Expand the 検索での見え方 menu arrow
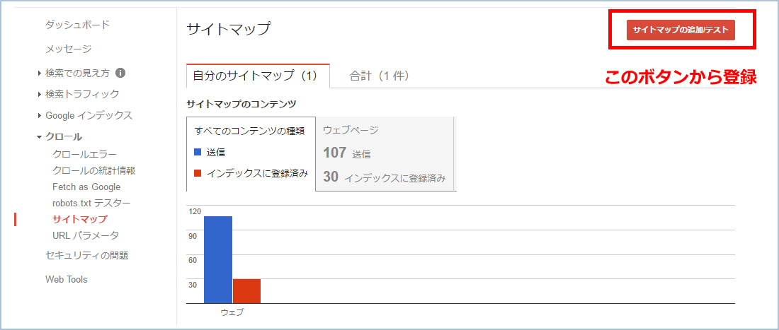 click(40, 73)
